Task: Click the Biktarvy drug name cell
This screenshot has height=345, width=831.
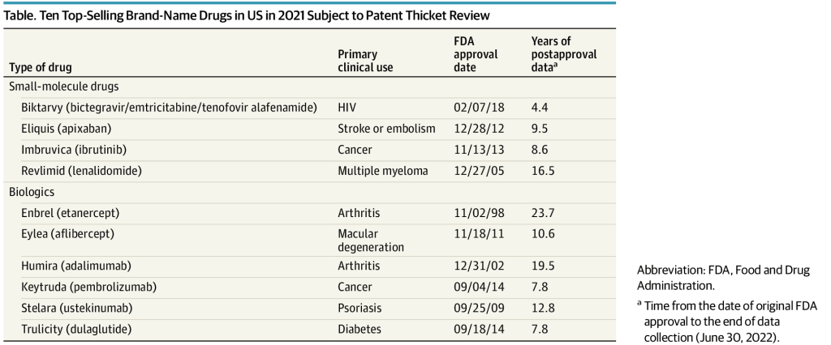Action: tap(169, 107)
